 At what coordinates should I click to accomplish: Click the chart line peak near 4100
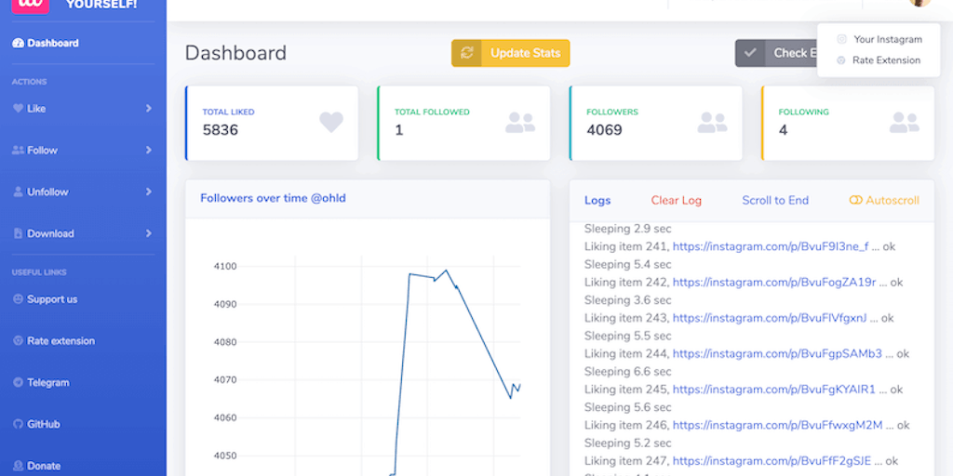coord(446,271)
